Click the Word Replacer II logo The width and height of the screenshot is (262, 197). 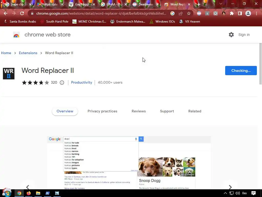coord(9,74)
